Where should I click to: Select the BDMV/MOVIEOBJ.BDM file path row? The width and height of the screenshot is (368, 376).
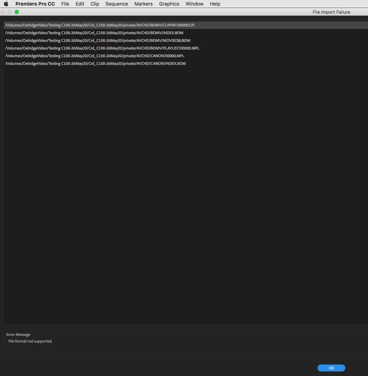[186, 40]
